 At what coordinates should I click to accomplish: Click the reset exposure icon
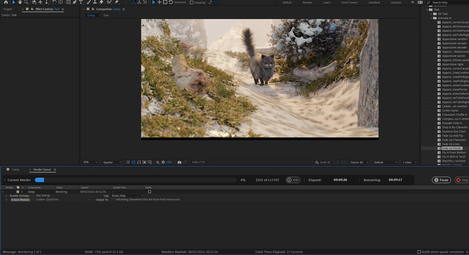tap(163, 162)
